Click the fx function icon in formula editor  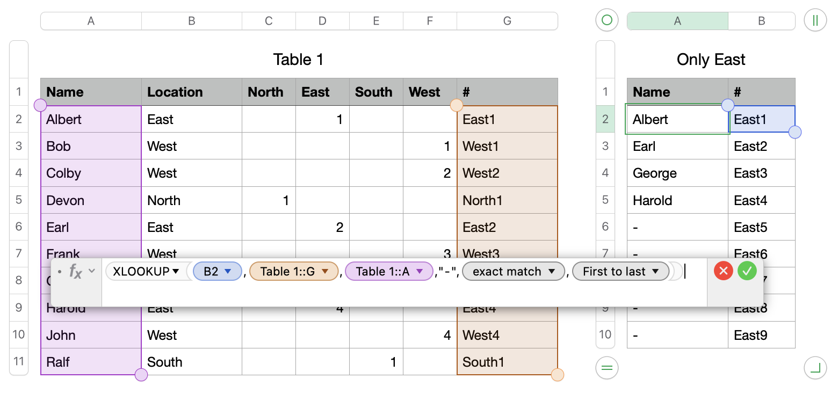[x=76, y=272]
